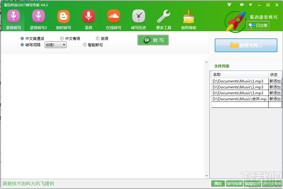The height and width of the screenshot is (189, 283).
Task: Click the rocket logo
Action: tap(235, 22)
